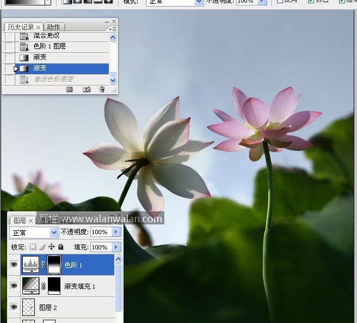Viewport: 357px width, 323px height.
Task: Click the lock image pixels brush icon
Action: [x=42, y=247]
